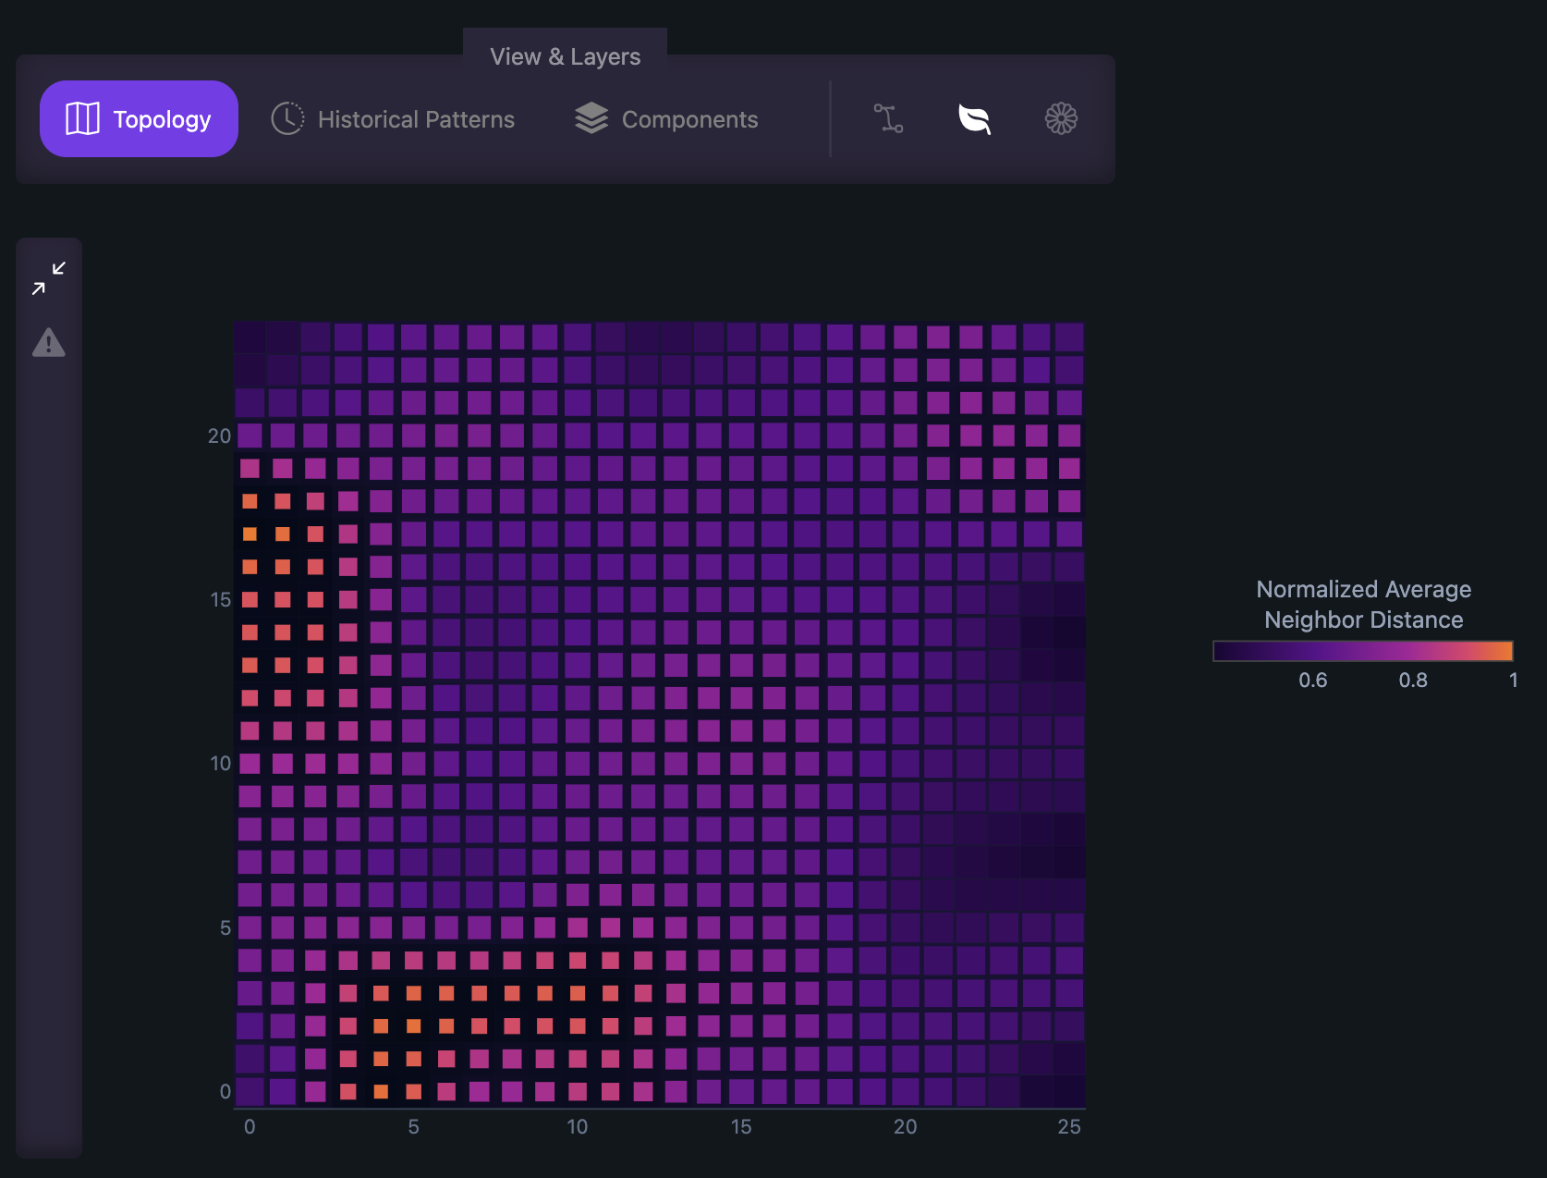Click the dark purple start of color scale
The height and width of the screenshot is (1178, 1547).
pos(1223,651)
